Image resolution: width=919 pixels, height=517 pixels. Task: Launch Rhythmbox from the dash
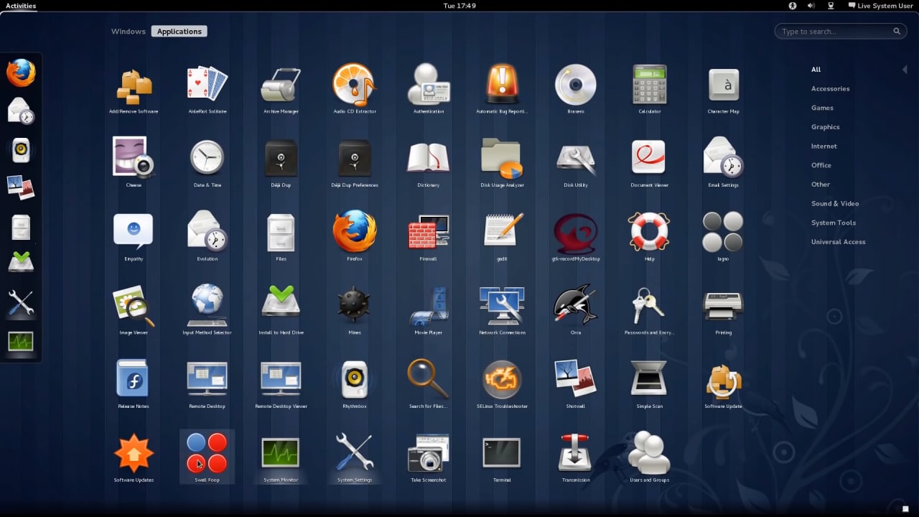pyautogui.click(x=21, y=150)
